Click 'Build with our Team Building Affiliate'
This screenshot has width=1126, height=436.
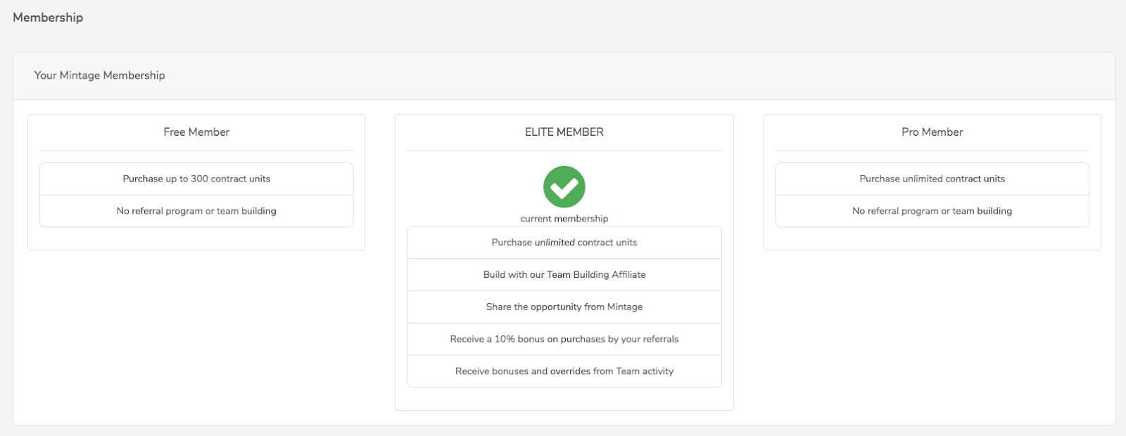tap(564, 275)
